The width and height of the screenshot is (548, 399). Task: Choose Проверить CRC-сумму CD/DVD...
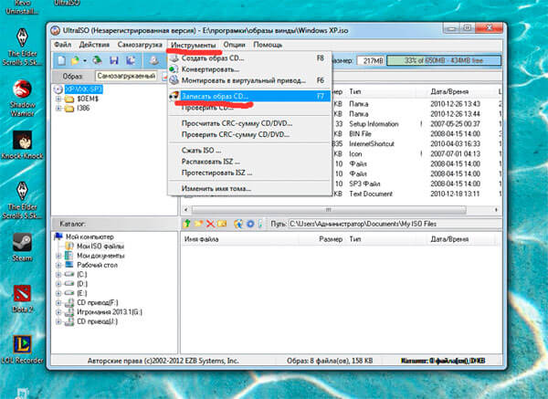point(248,134)
